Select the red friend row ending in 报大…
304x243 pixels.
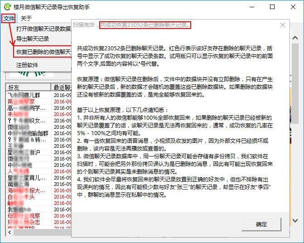point(39,190)
